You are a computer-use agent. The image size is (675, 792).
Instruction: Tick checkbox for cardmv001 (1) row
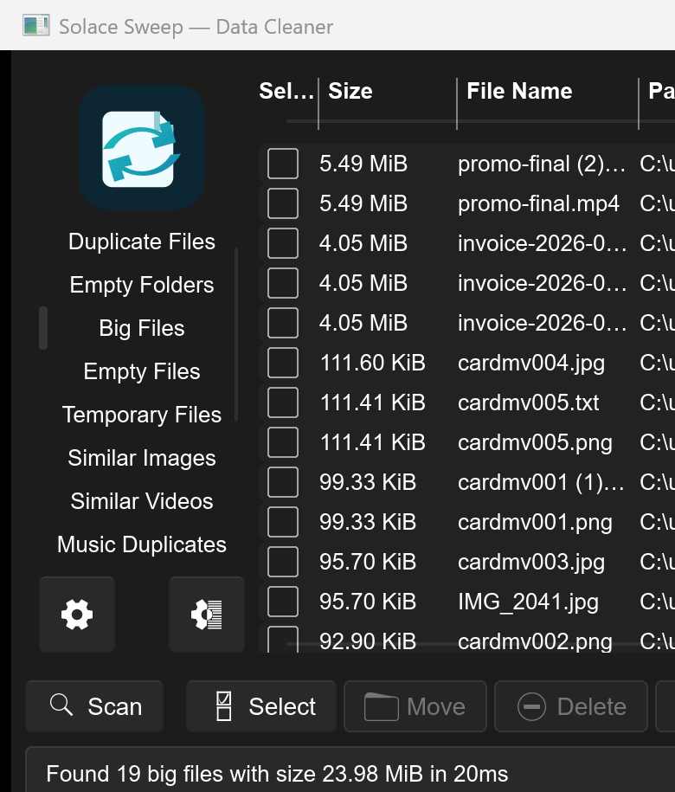tap(283, 482)
